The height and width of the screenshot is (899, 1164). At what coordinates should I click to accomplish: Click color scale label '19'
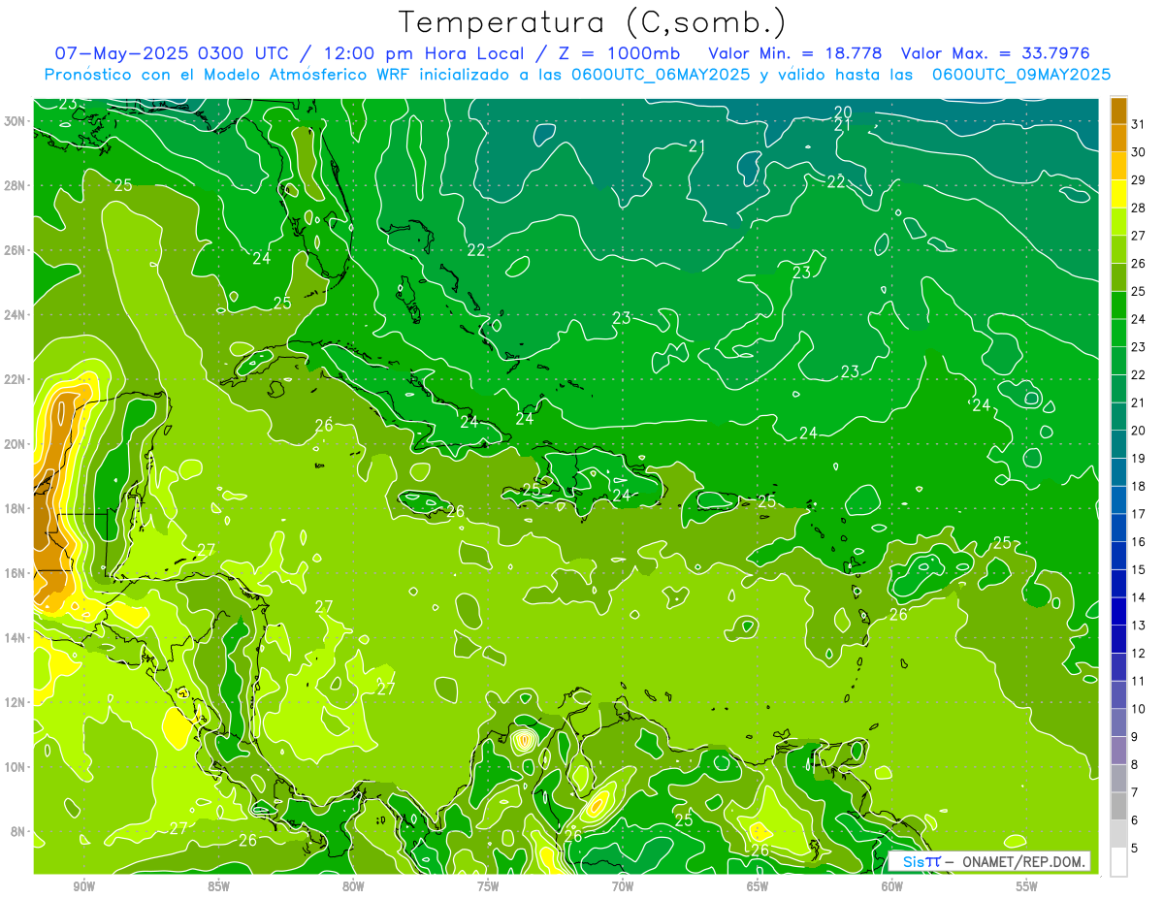pos(1139,459)
